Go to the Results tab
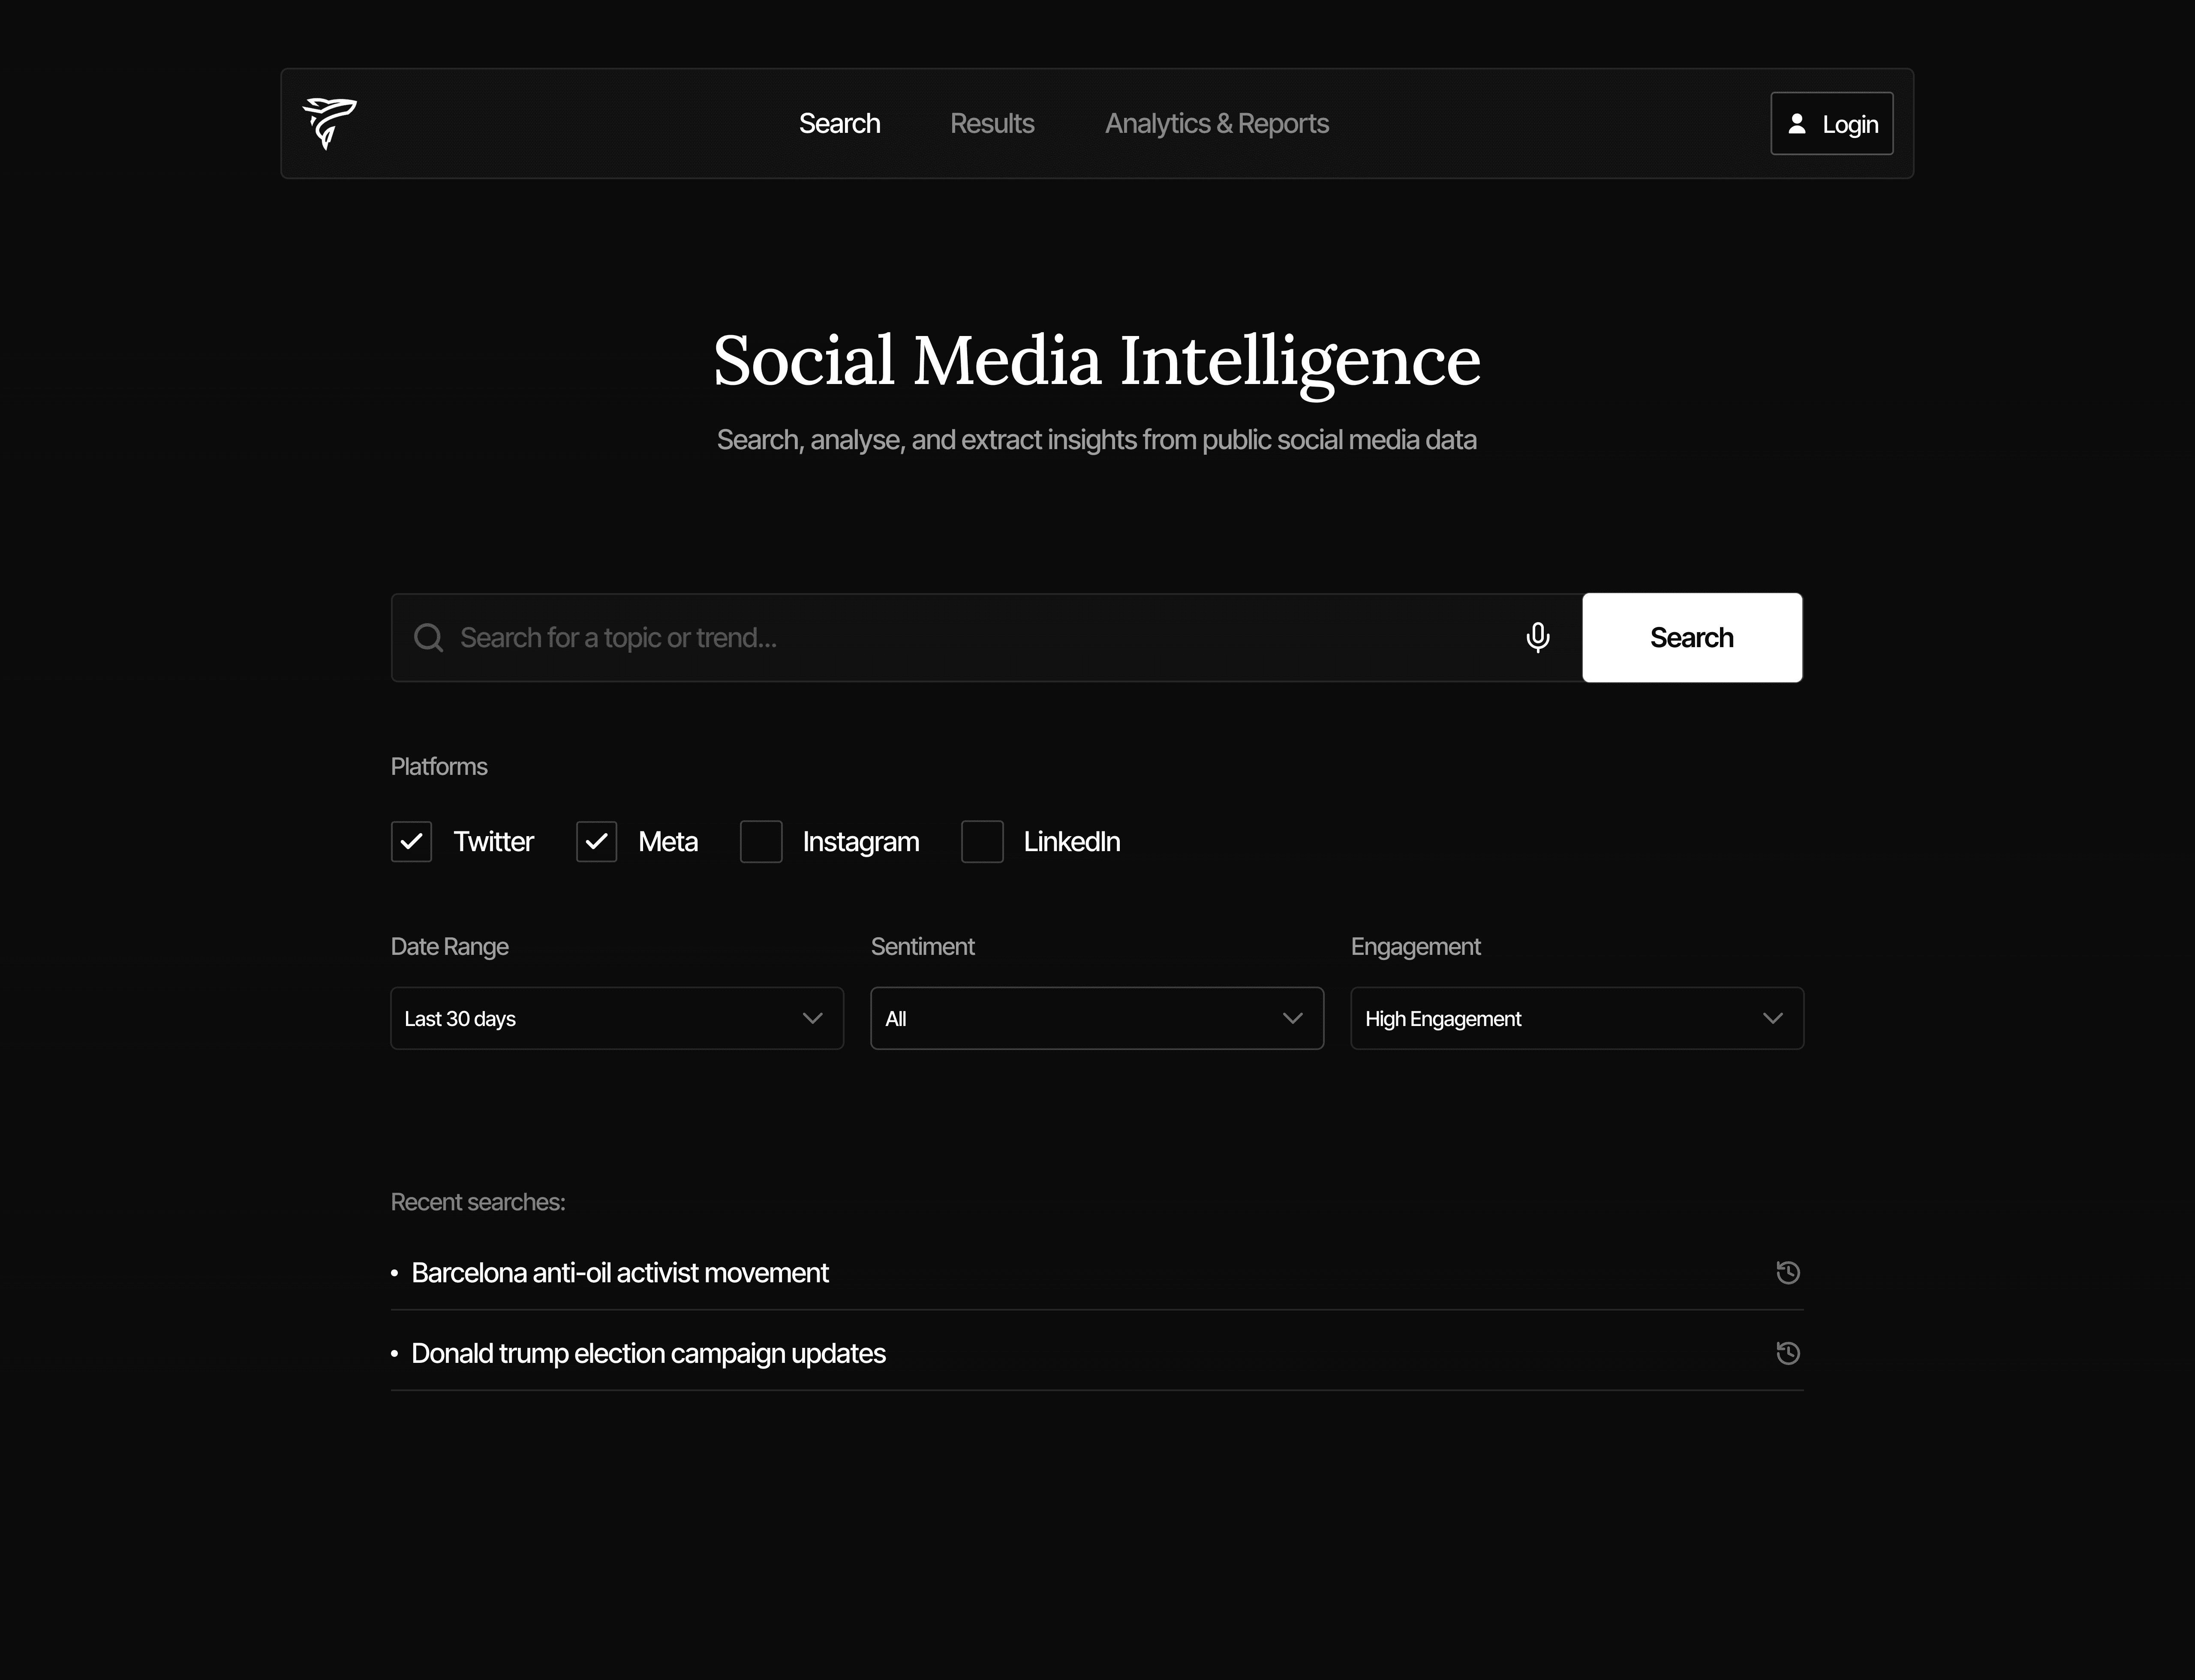The image size is (2195, 1680). 992,124
